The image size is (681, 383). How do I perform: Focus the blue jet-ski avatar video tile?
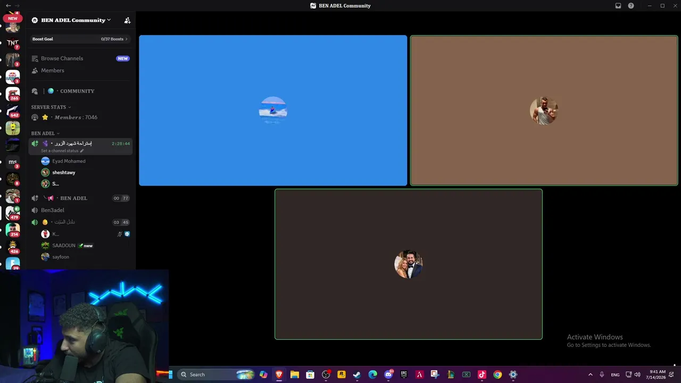273,111
